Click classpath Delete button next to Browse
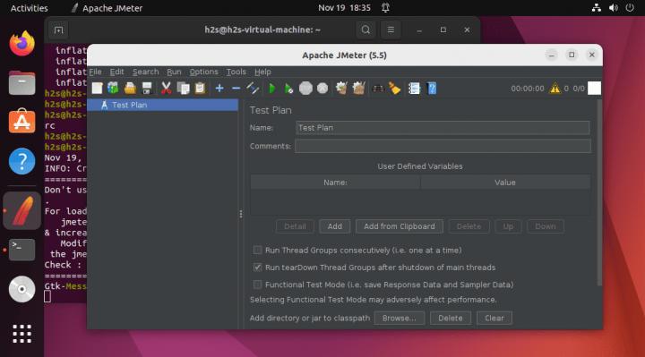This screenshot has height=357, width=645. 450,318
